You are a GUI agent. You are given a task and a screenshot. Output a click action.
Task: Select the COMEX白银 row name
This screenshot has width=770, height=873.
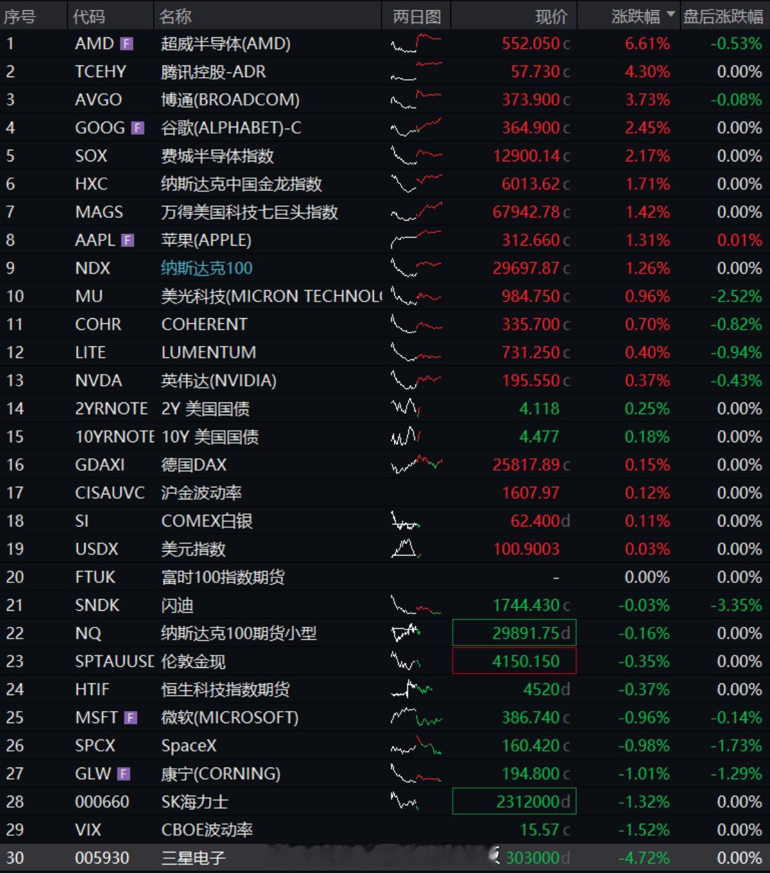(207, 521)
